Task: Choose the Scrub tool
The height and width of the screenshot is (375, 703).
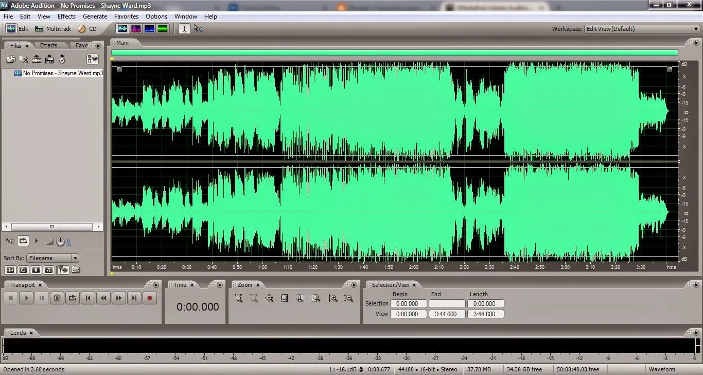Action: (198, 29)
